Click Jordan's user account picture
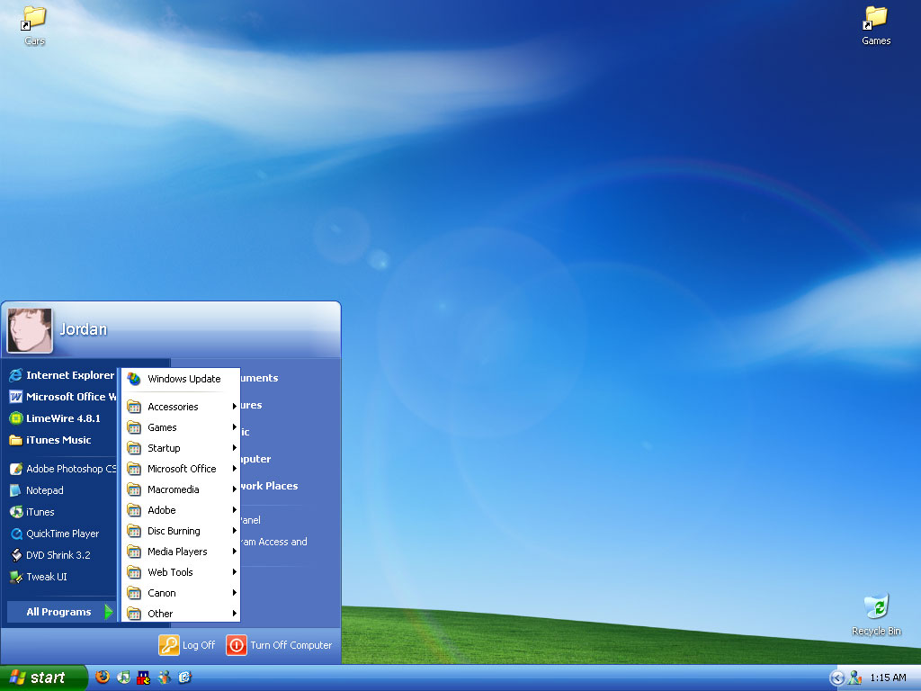 pyautogui.click(x=30, y=330)
